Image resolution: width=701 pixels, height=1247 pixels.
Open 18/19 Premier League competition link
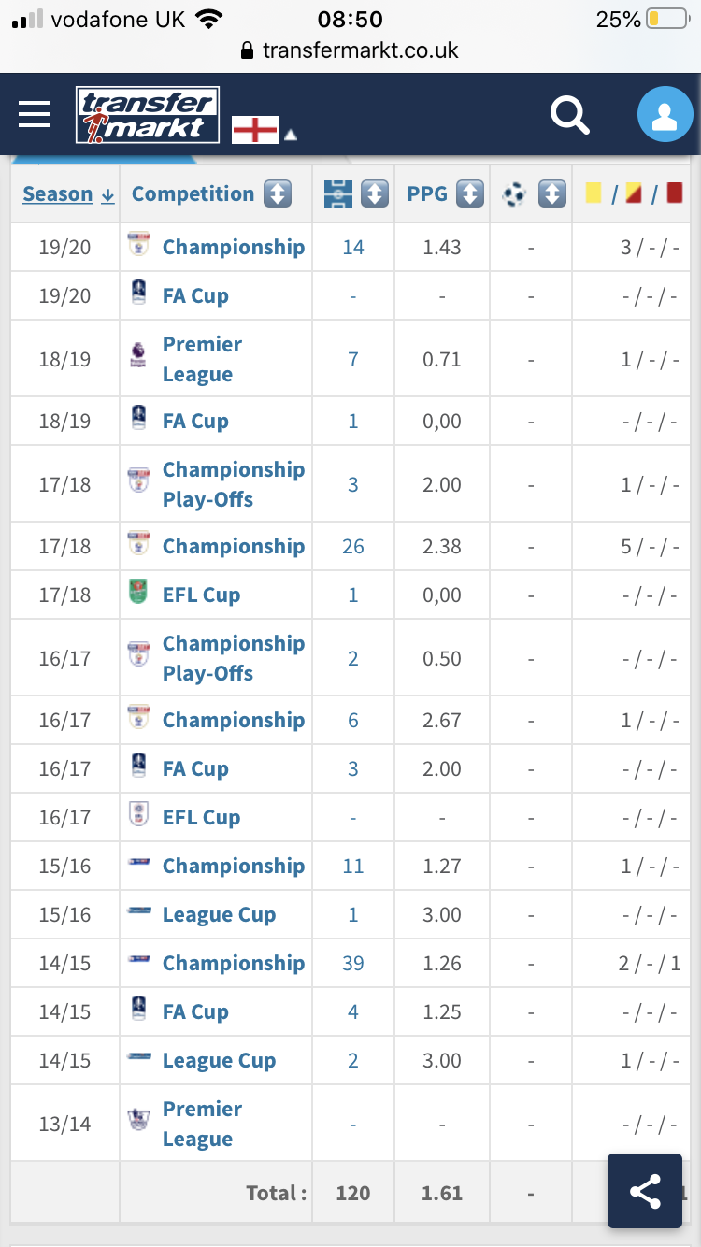203,359
